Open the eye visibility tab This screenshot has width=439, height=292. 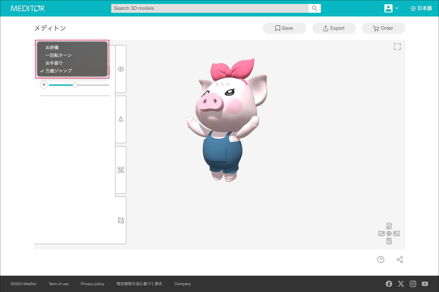[121, 69]
